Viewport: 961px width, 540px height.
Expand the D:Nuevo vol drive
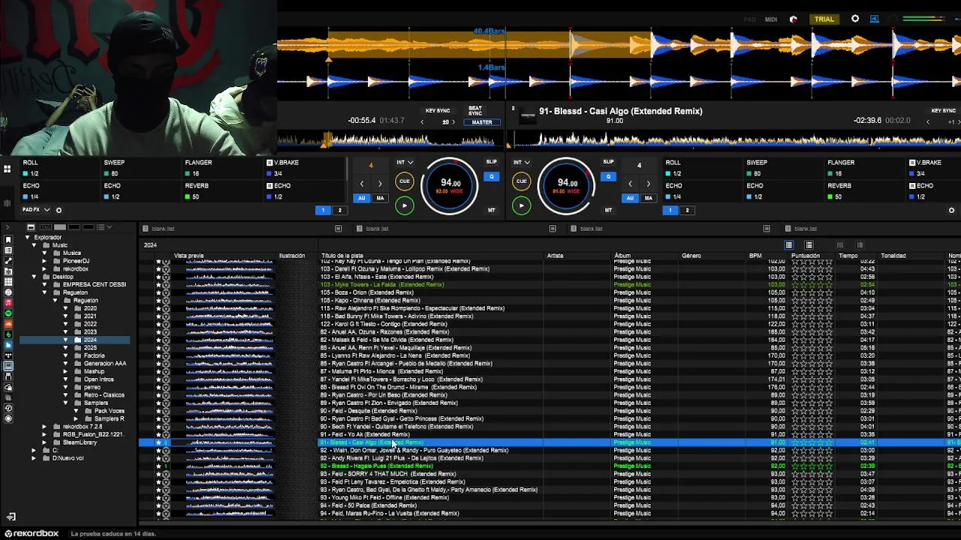(x=34, y=458)
